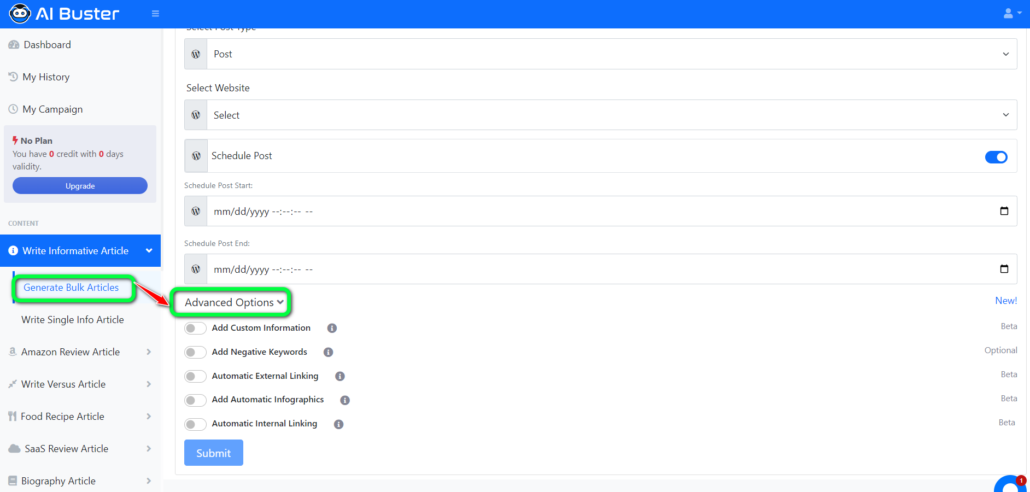Open calendar picker for Schedule Post End

pyautogui.click(x=1004, y=269)
